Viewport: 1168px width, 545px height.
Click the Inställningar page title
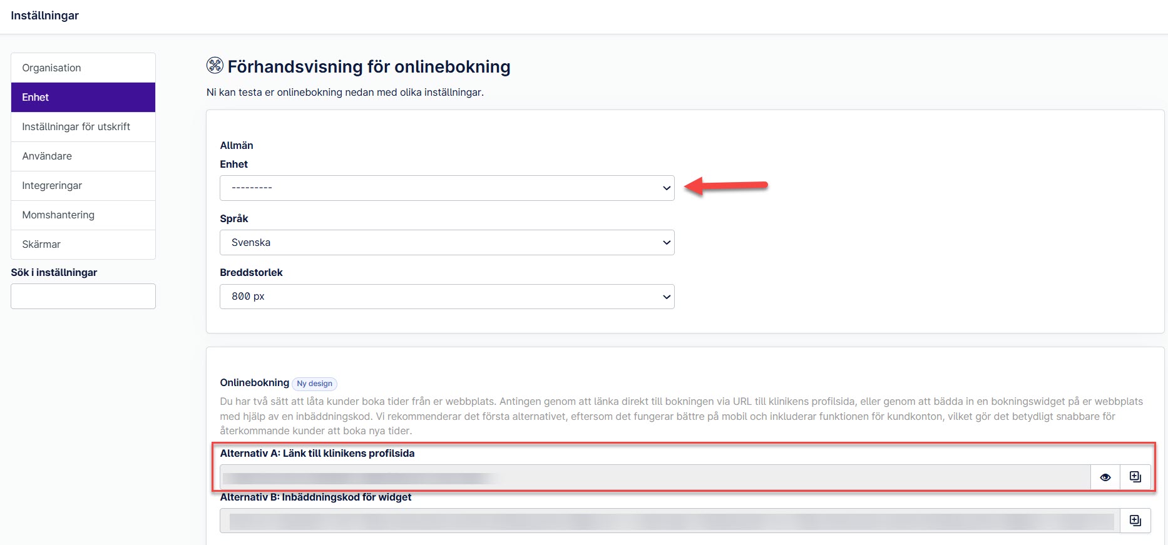45,16
